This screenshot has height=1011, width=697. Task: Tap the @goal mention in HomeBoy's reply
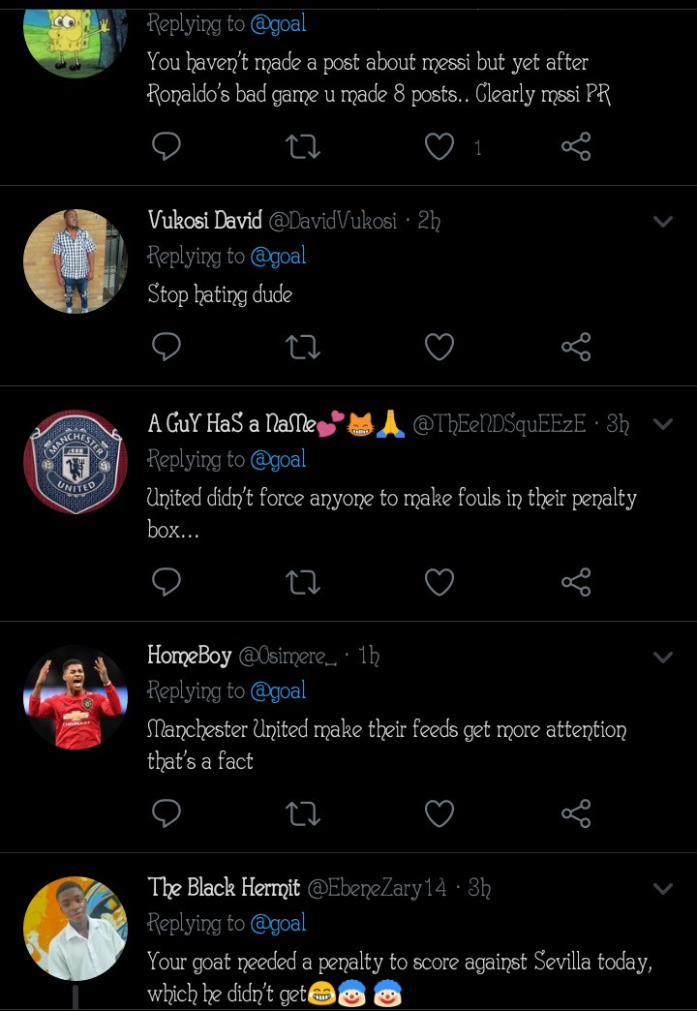point(278,690)
